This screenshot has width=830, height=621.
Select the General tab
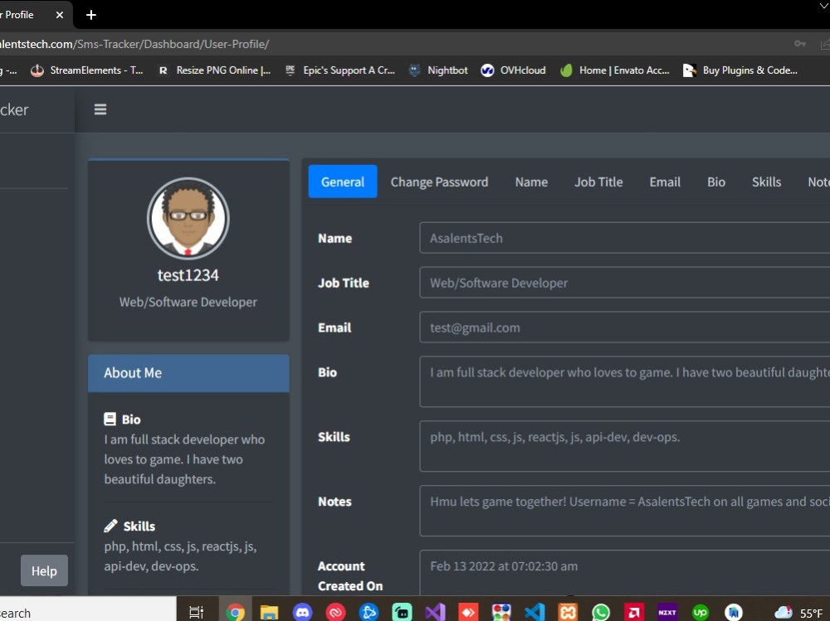(343, 182)
